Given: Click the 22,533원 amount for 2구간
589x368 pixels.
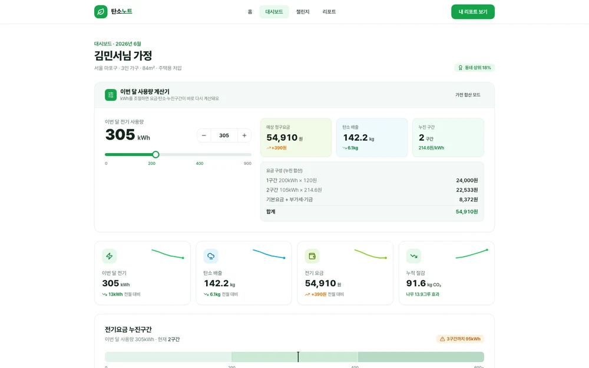Looking at the screenshot, I should click(467, 190).
